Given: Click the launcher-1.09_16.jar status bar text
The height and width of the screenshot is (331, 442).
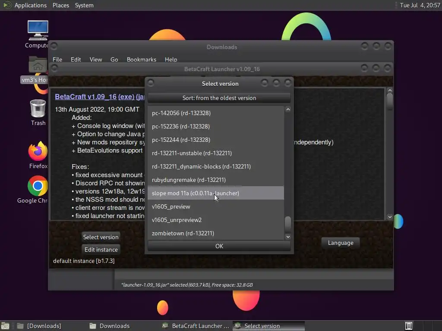Looking at the screenshot, I should click(x=187, y=285).
